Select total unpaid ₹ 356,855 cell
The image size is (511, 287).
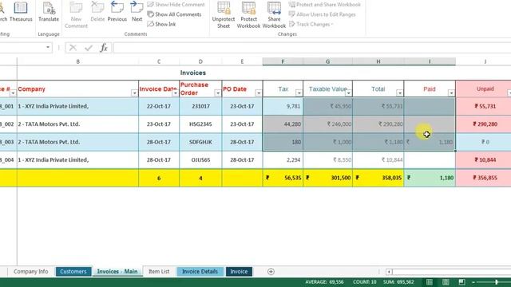coord(485,178)
